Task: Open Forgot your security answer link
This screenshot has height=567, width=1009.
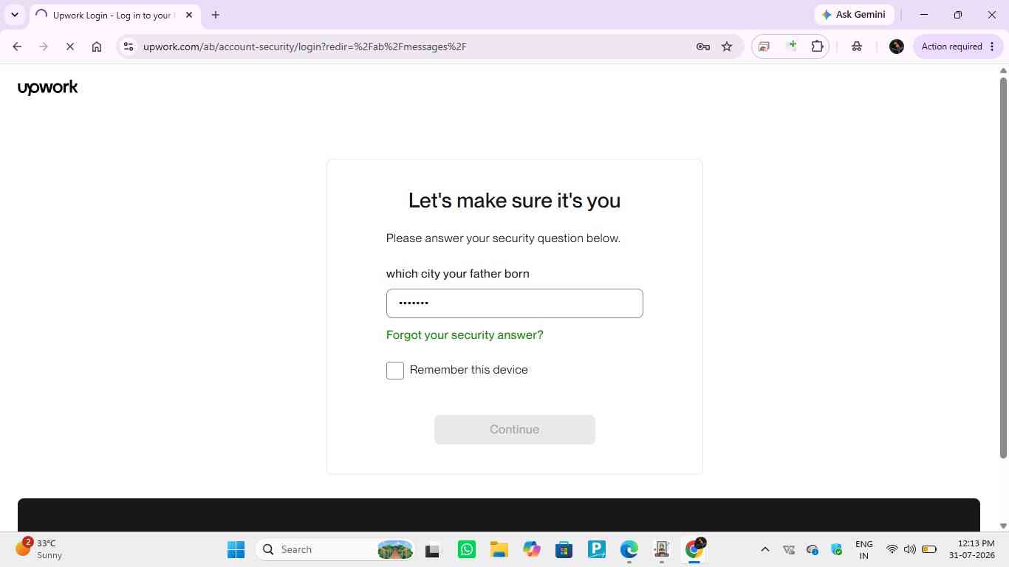Action: (x=465, y=335)
